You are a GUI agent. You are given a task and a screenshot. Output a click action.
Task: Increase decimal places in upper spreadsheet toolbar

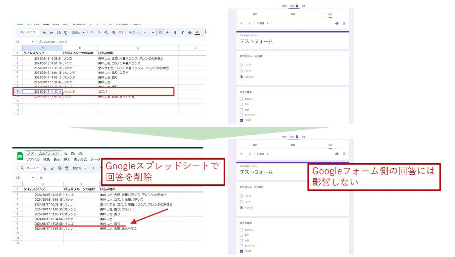[x=113, y=33]
